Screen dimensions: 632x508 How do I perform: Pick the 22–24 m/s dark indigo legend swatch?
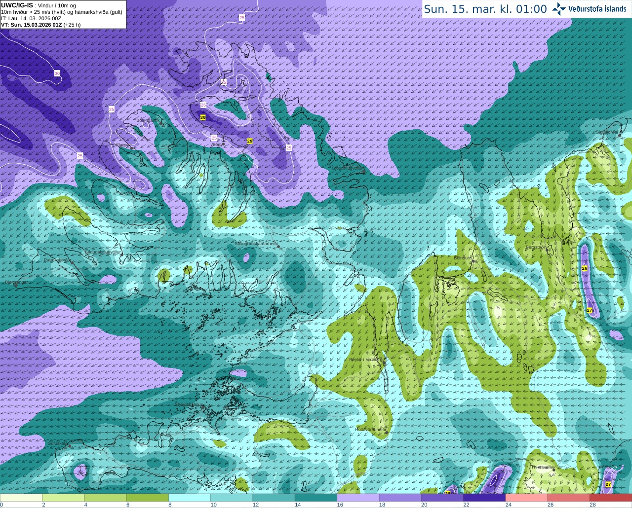click(484, 498)
